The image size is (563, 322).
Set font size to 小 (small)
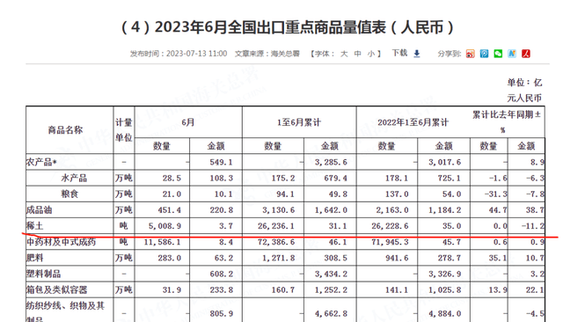371,54
